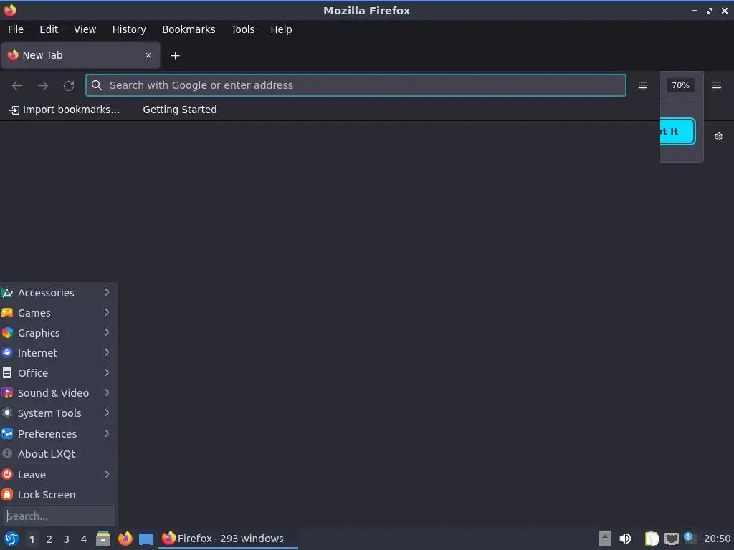
Task: Focus the Google search address field
Action: click(x=356, y=85)
